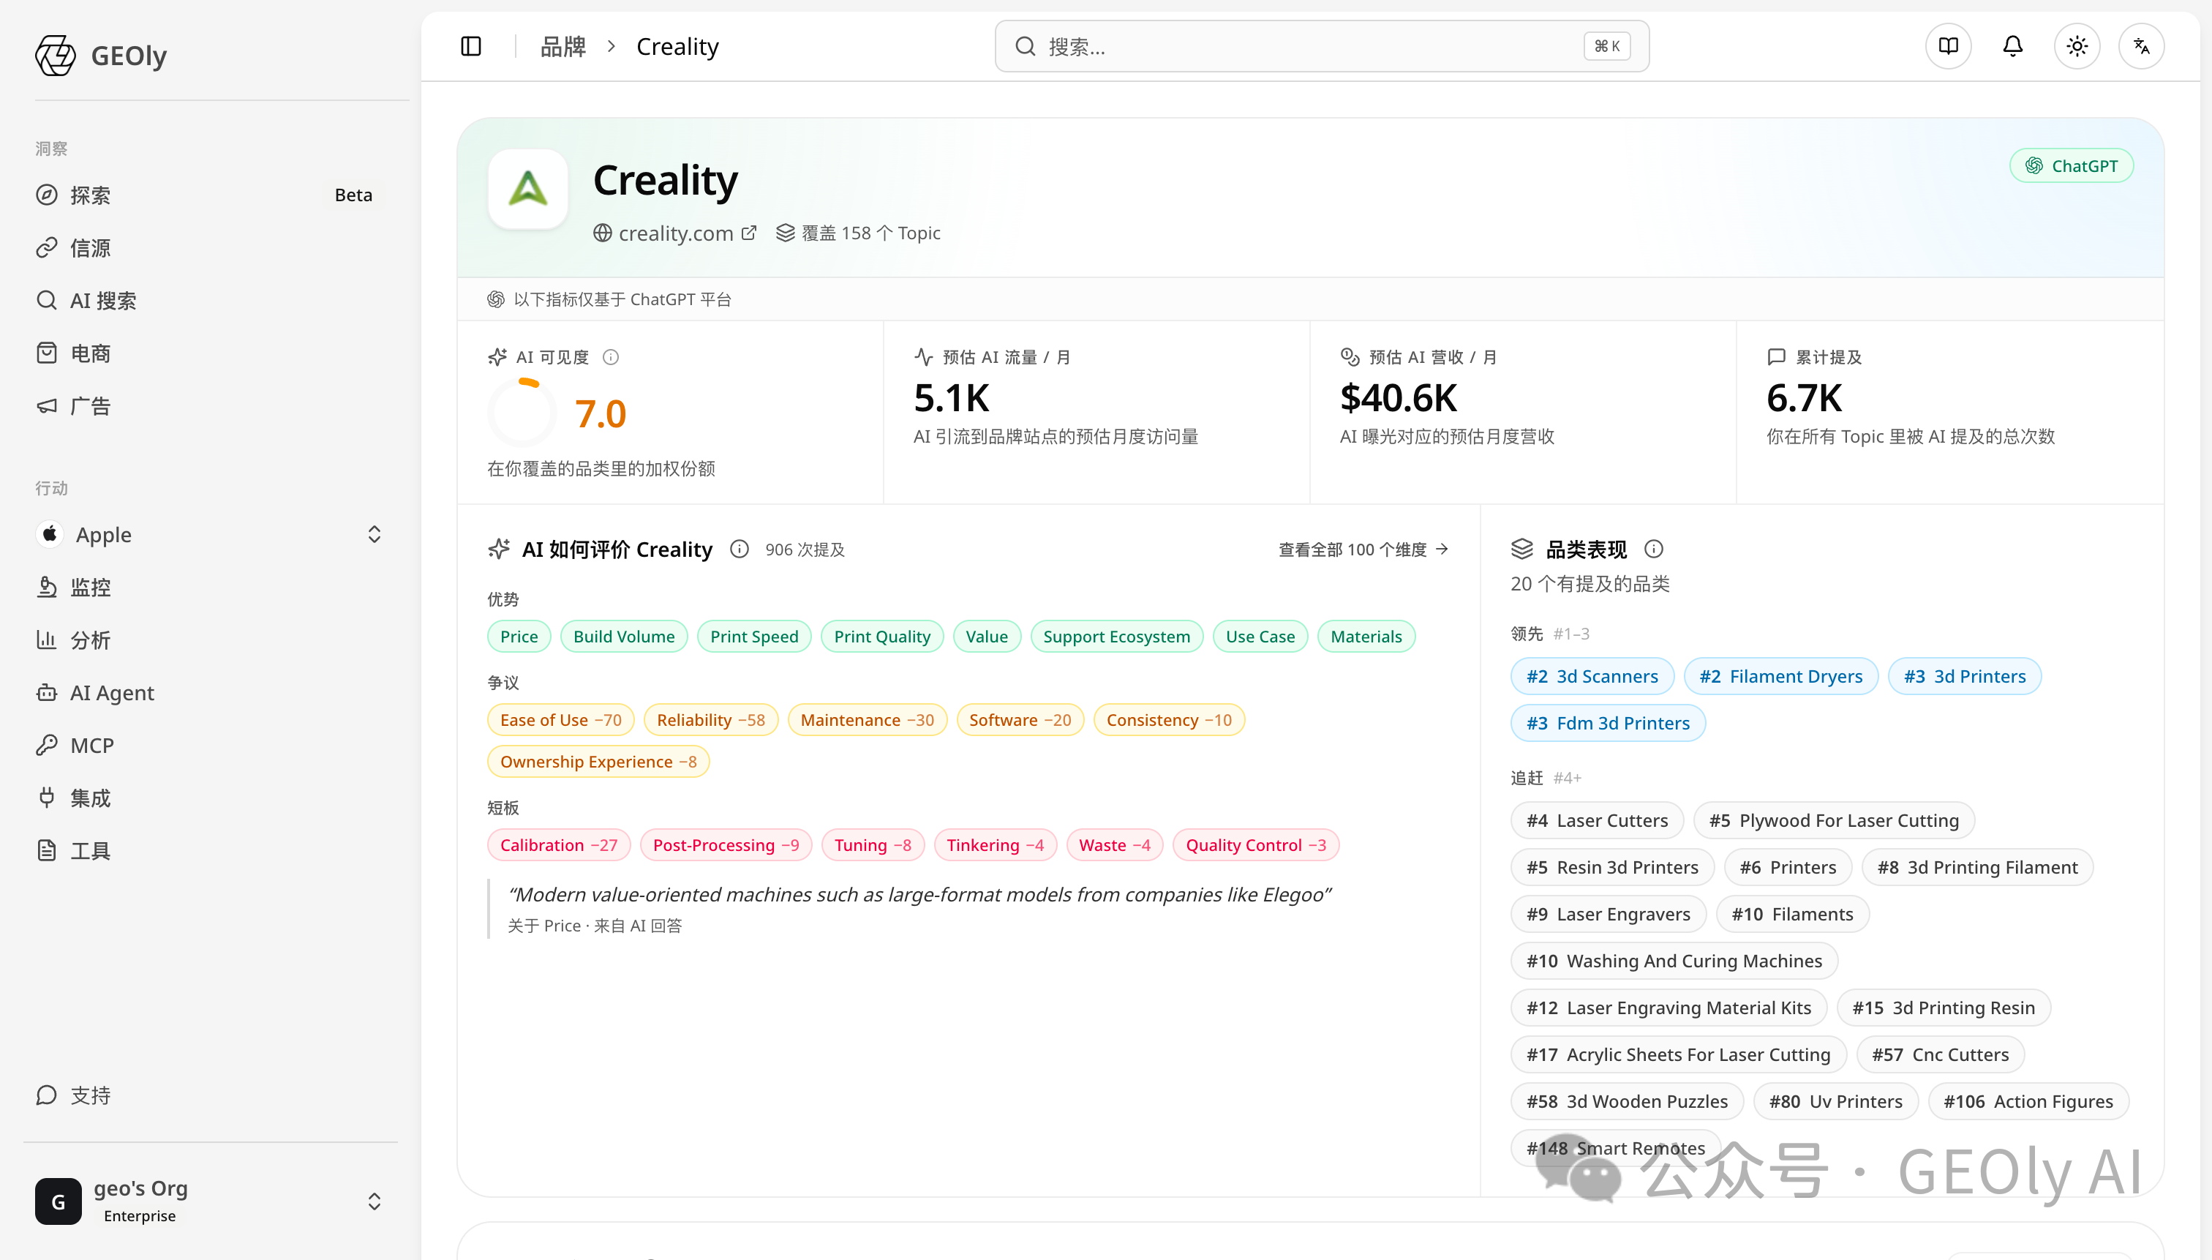Select the Reliability −58 tag
2212x1260 pixels.
(x=710, y=720)
